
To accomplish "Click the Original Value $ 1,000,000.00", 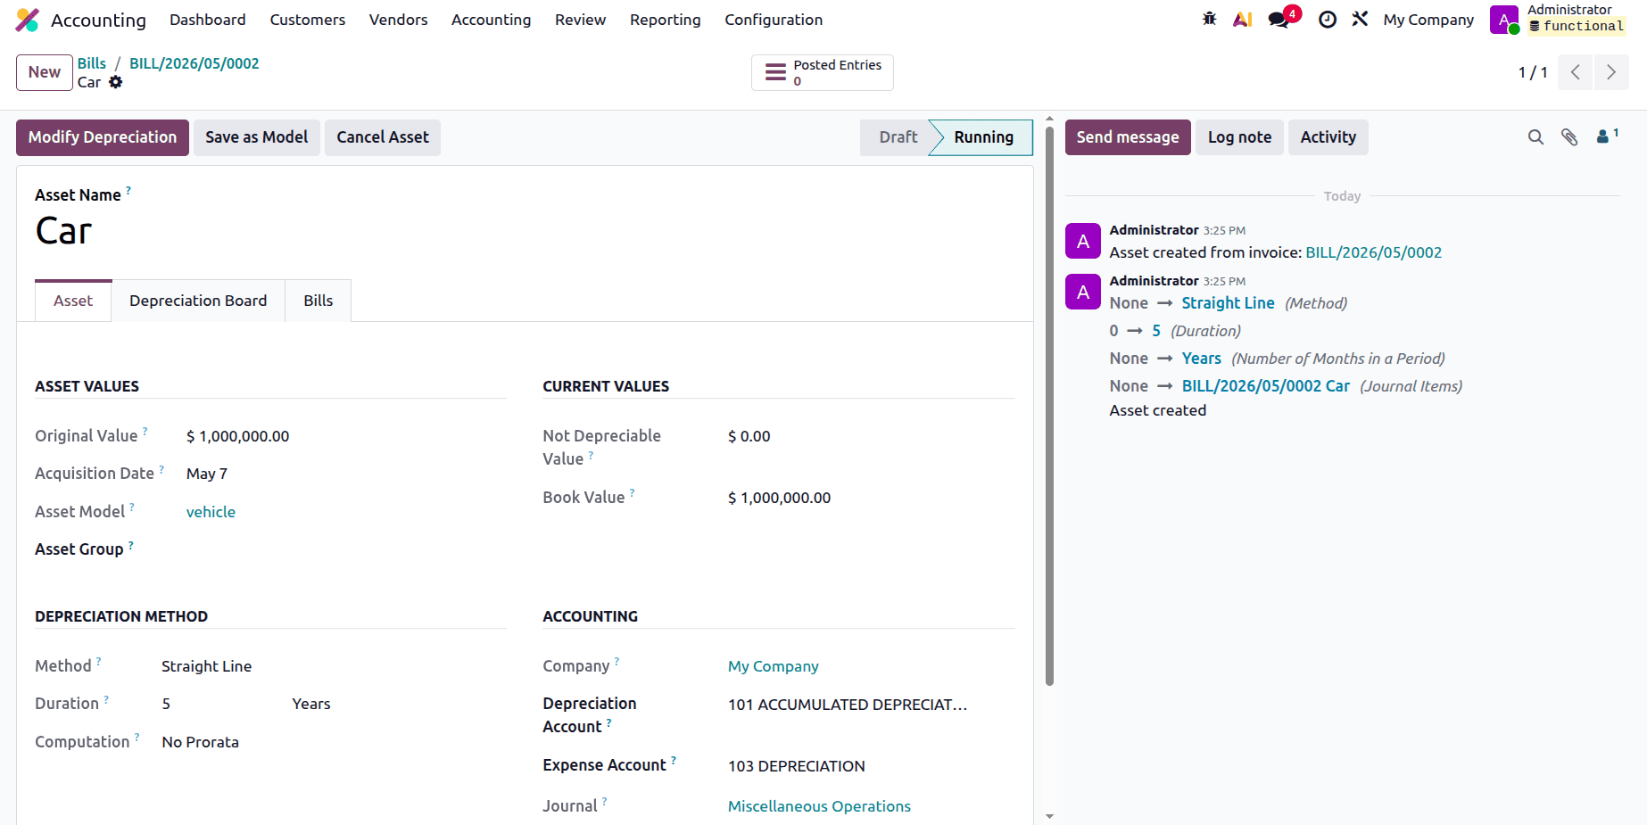I will tap(238, 436).
